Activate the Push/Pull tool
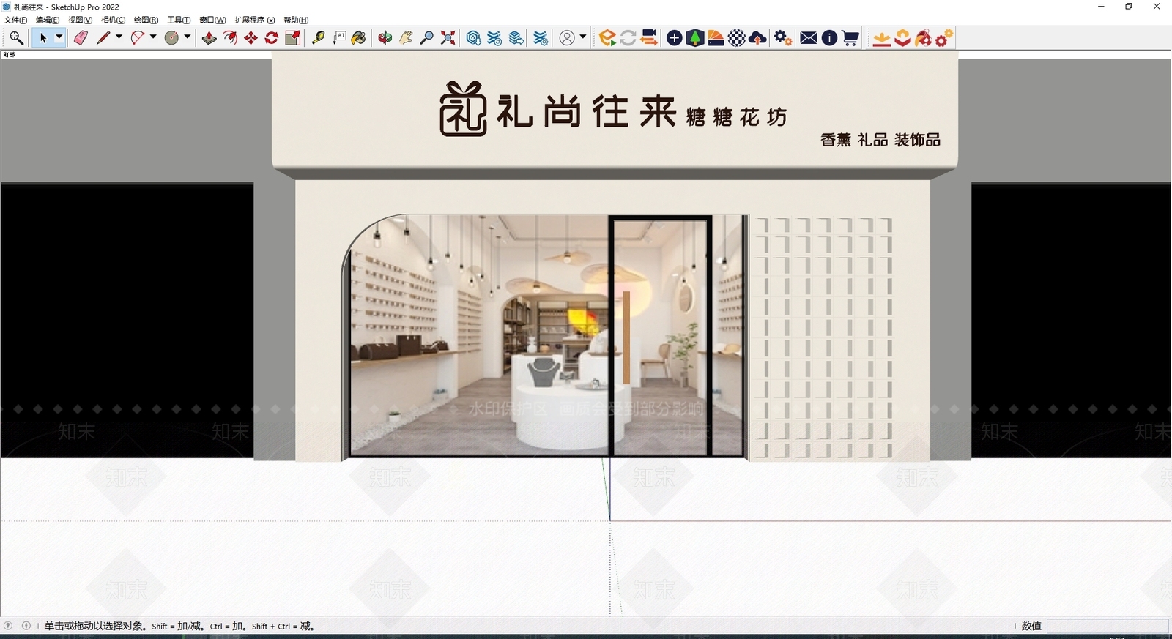 (209, 38)
